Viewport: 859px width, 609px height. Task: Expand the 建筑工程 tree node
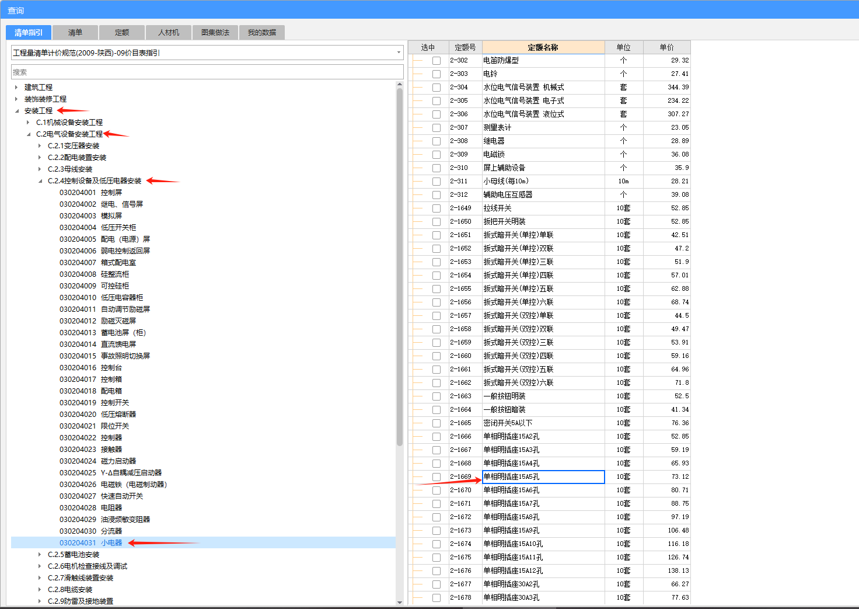[16, 87]
